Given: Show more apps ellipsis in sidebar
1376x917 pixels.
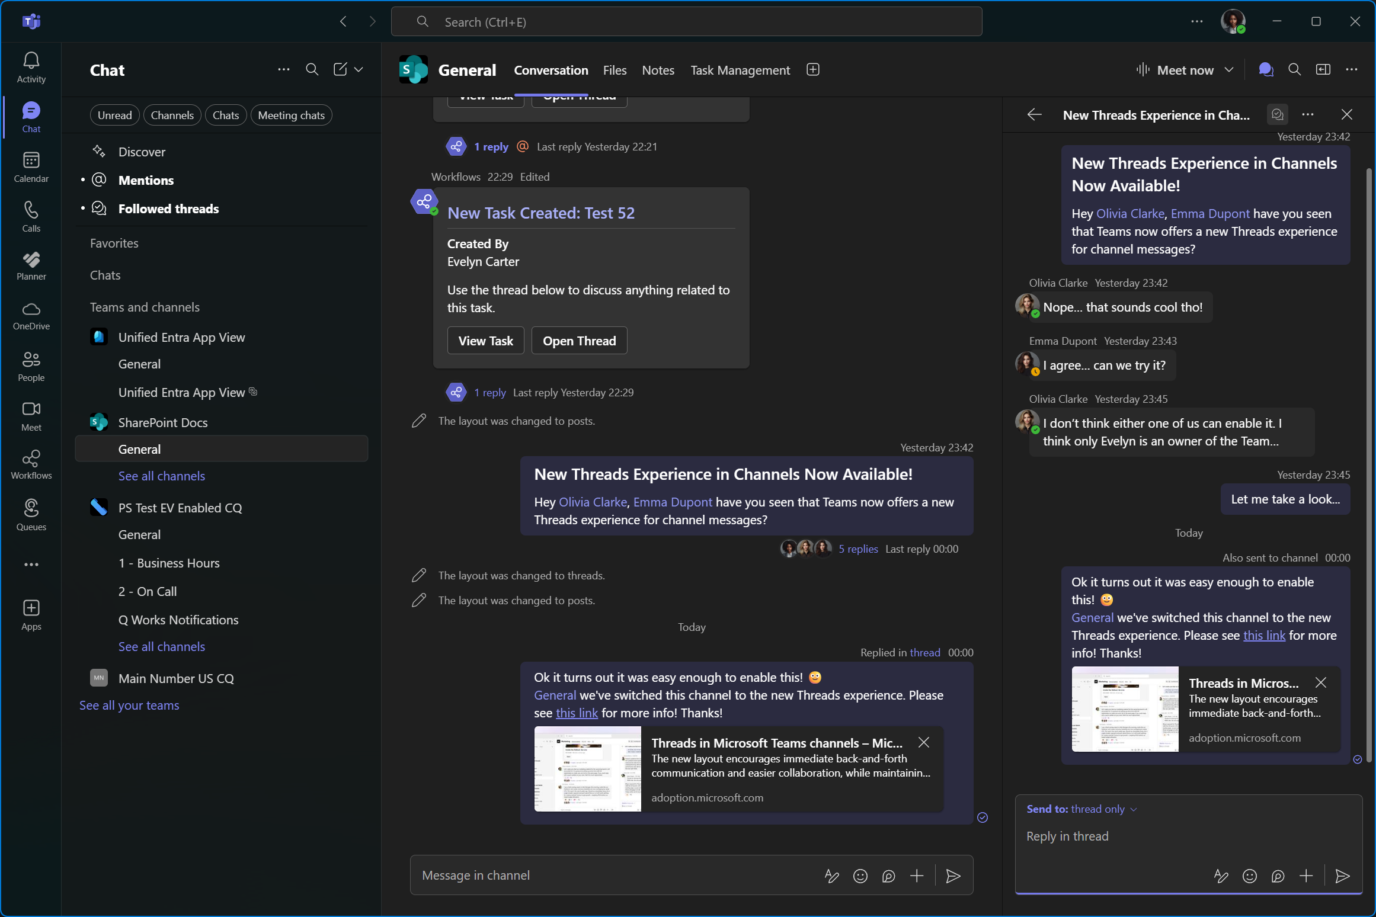Looking at the screenshot, I should coord(31,565).
